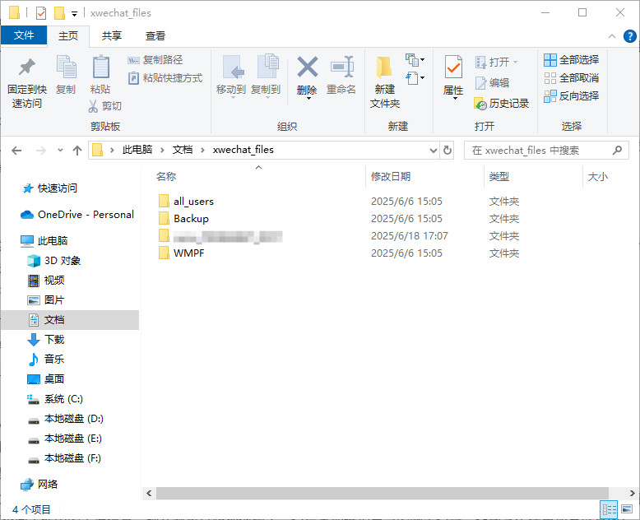Click the Paste clipboard icon

pos(100,67)
